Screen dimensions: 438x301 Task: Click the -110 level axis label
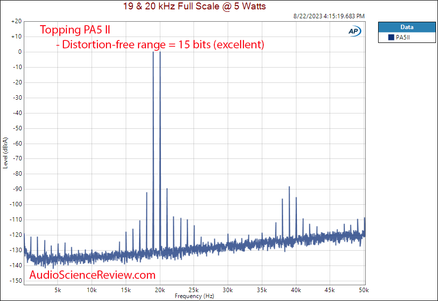coord(16,220)
